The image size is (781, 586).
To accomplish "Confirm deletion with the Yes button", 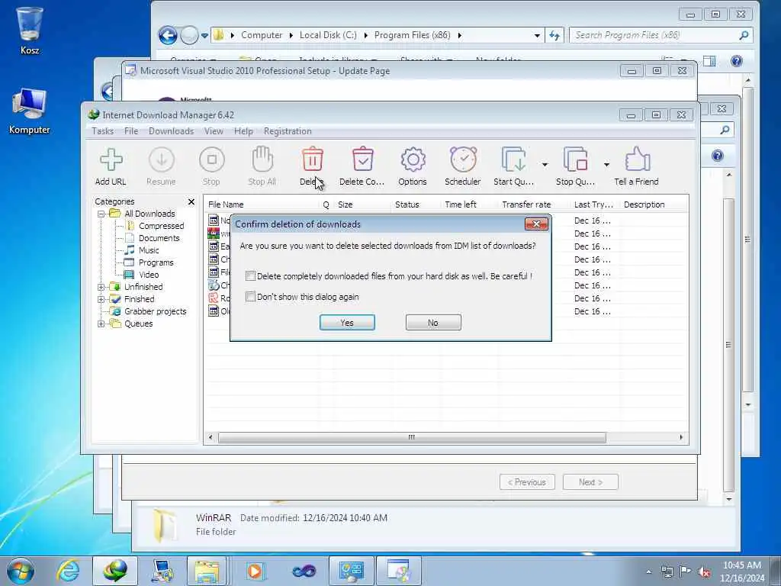I will click(x=347, y=323).
